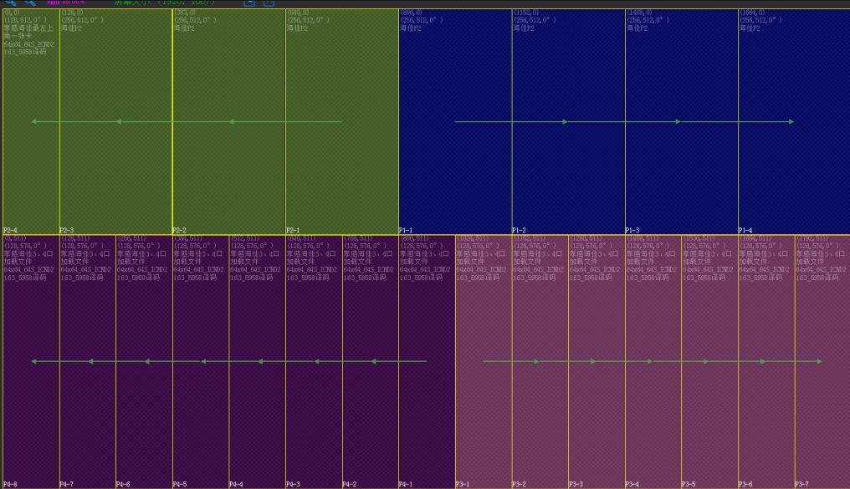
Task: Select the dark purple cabinet P4-5
Action: pos(201,401)
